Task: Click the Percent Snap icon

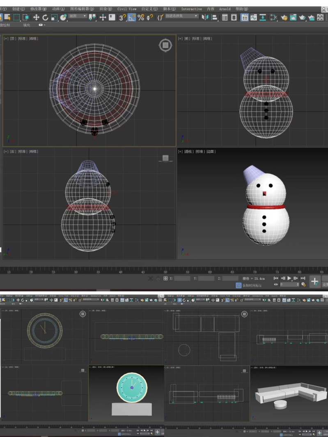Action: [x=141, y=17]
